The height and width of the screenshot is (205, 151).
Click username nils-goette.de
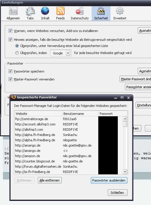click(x=73, y=161)
